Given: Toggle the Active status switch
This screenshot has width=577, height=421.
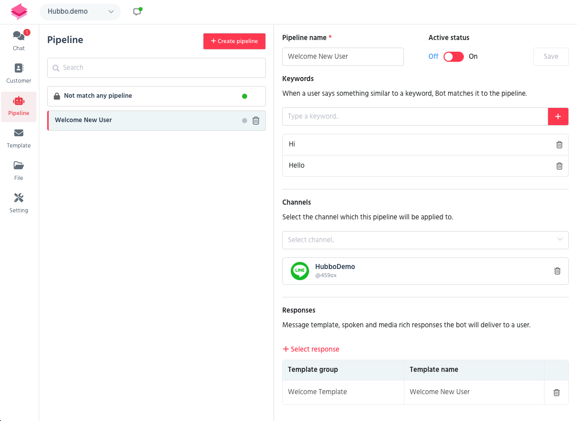Looking at the screenshot, I should [453, 56].
